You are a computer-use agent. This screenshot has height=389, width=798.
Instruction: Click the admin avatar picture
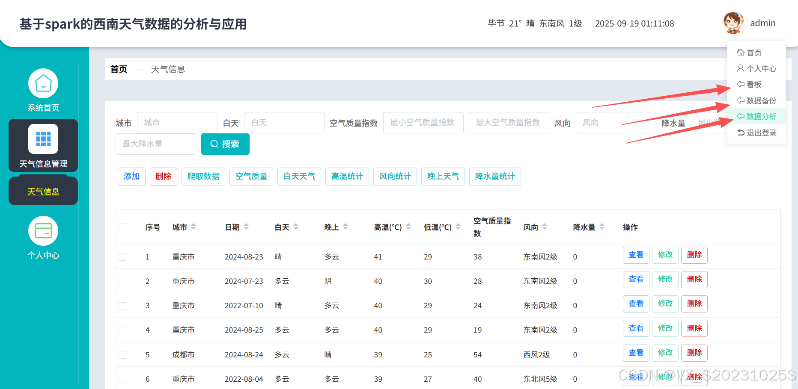pos(733,23)
